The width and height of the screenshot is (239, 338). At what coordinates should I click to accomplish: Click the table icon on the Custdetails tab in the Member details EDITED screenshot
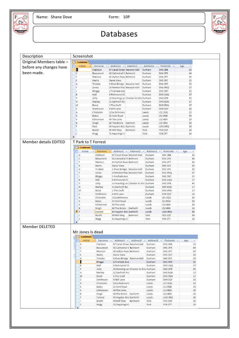(x=77, y=148)
